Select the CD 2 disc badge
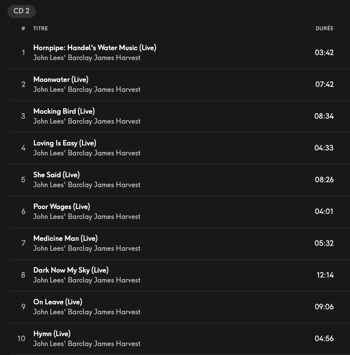The width and height of the screenshot is (350, 355). 21,11
